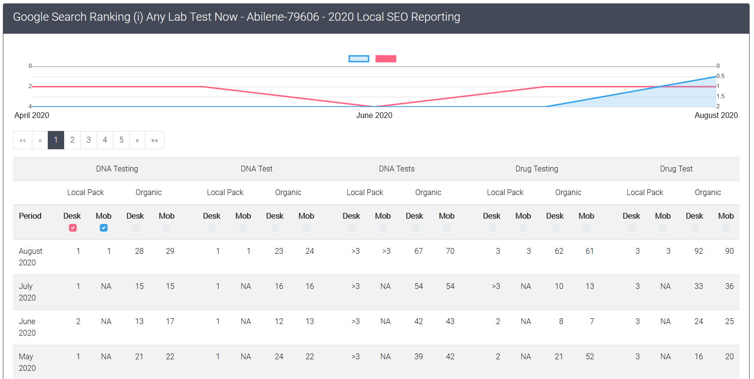Tick Drug Testing Organic Desk checkbox
754x379 pixels.
556,228
